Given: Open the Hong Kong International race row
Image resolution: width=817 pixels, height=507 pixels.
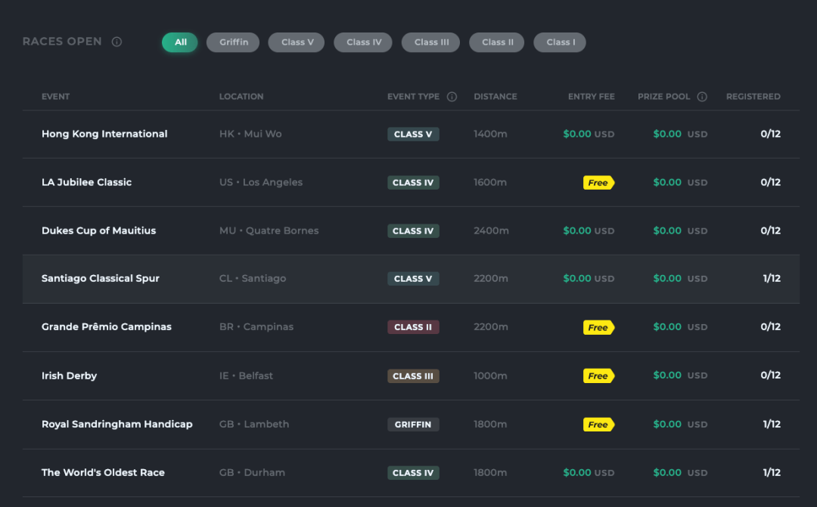Looking at the screenshot, I should coord(411,134).
